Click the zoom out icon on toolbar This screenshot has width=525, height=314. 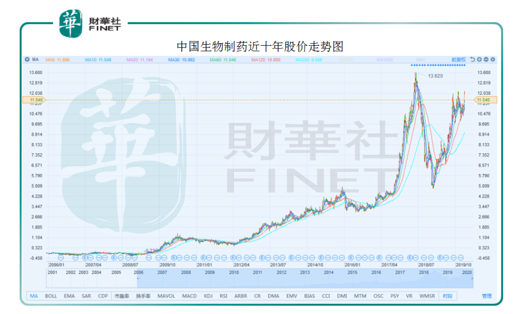[x=486, y=60]
